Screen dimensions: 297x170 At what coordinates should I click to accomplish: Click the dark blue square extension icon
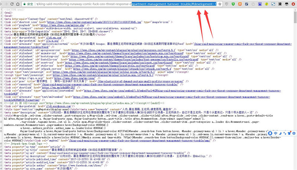247,4
